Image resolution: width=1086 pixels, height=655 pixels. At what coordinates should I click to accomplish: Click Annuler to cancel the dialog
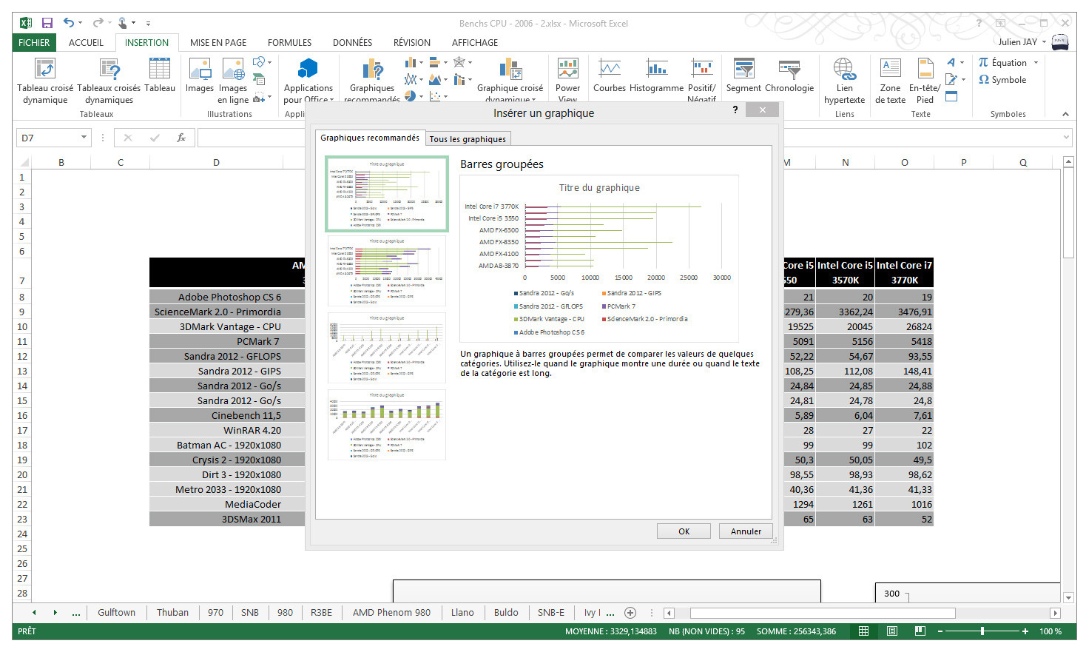745,531
